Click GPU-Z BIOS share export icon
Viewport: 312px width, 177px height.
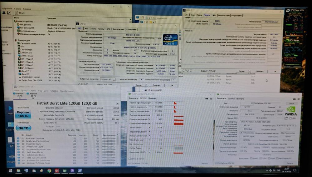(x=286, y=118)
